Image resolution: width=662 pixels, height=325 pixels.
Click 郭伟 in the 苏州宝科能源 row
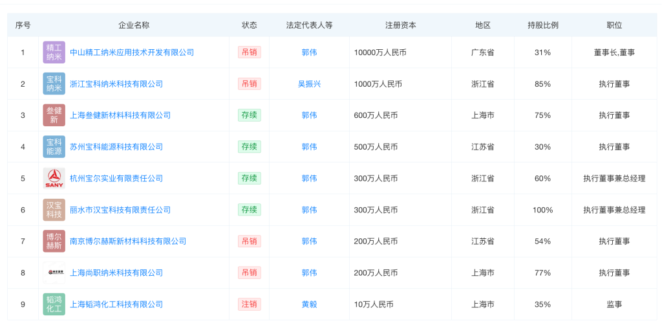pos(309,147)
